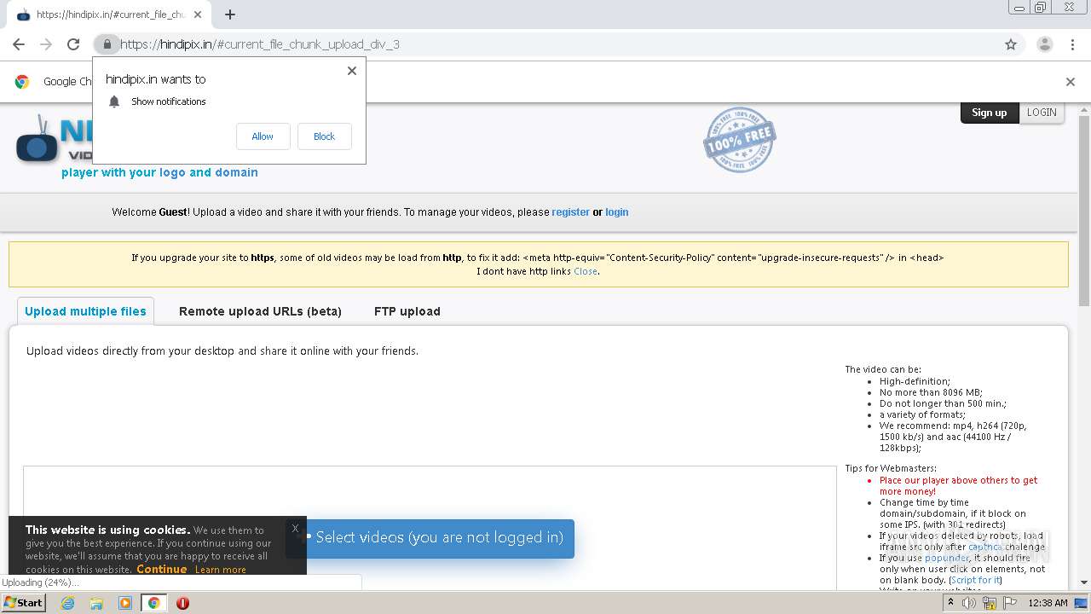
Task: Close the cookie notice with X
Action: coord(295,529)
